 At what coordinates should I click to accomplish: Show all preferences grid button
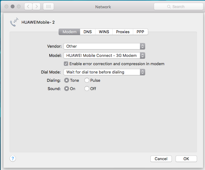pyautogui.click(x=48, y=6)
